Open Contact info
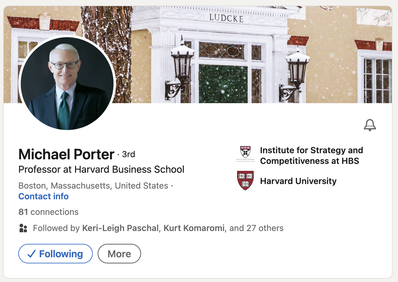 point(43,196)
